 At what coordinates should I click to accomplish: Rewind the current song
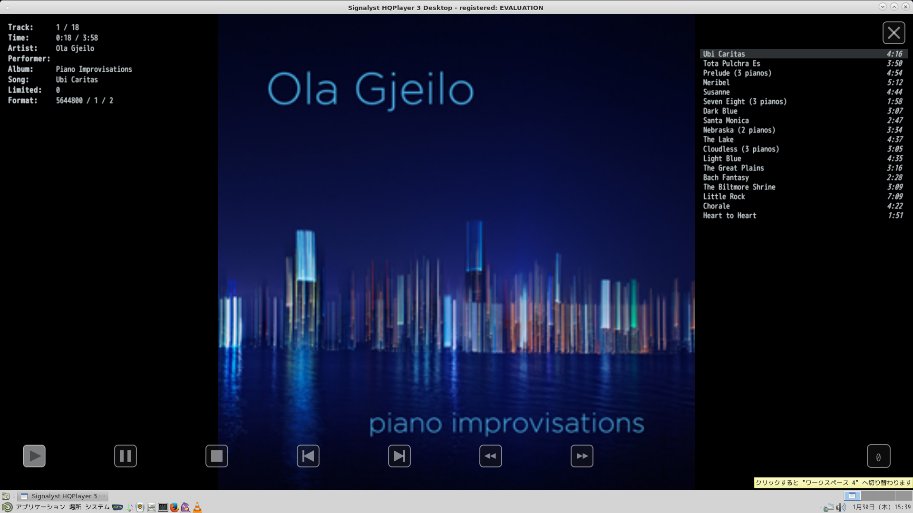pyautogui.click(x=491, y=456)
